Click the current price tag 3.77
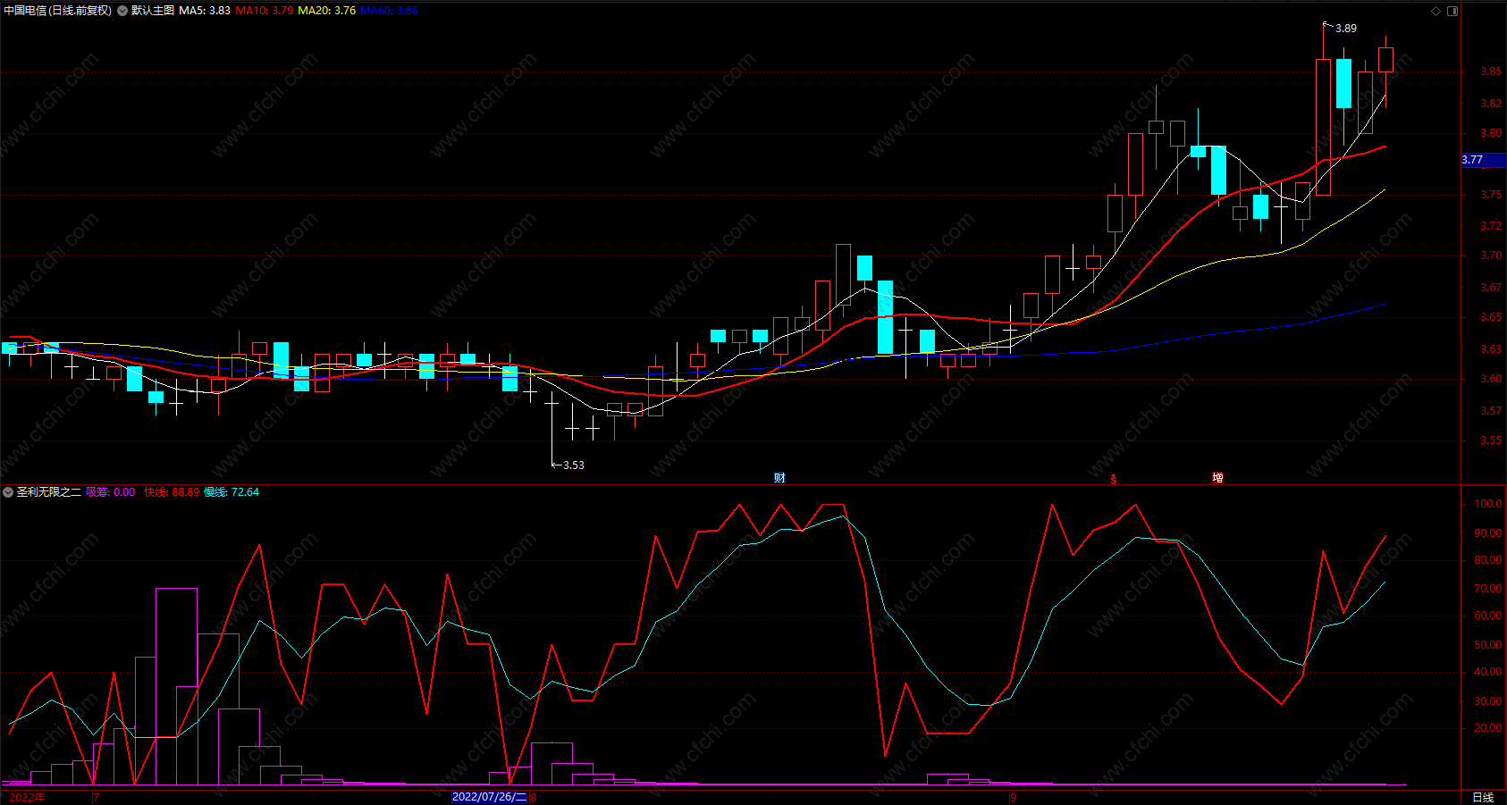 pyautogui.click(x=1483, y=160)
